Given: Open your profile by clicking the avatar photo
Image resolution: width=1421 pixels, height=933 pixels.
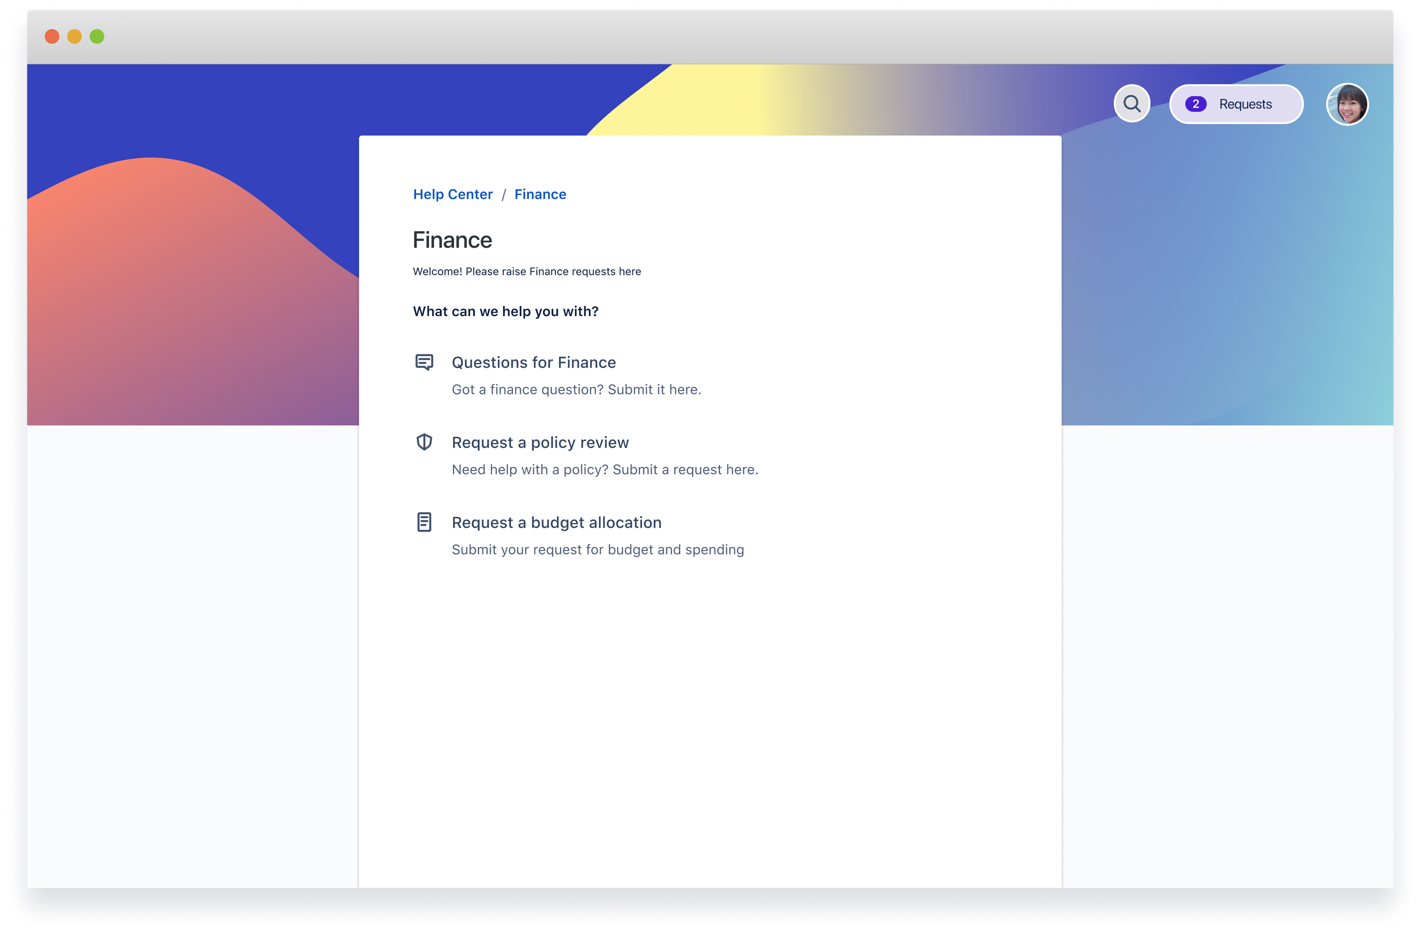Looking at the screenshot, I should coord(1348,104).
